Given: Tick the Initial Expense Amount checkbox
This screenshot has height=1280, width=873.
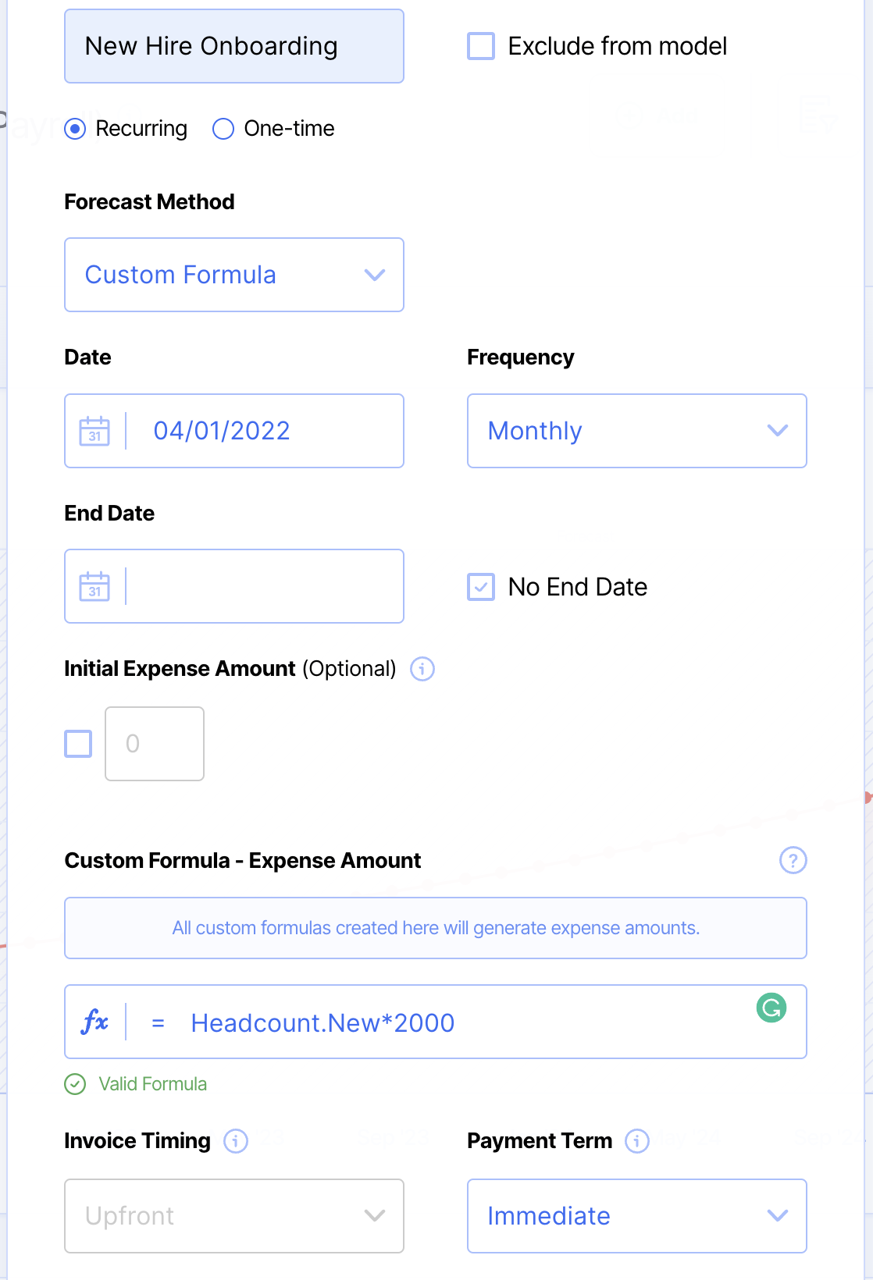Looking at the screenshot, I should tap(78, 744).
